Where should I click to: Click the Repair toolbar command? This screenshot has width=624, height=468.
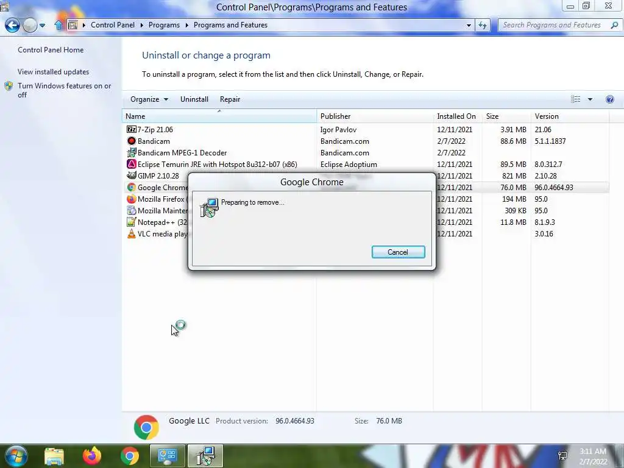(230, 99)
